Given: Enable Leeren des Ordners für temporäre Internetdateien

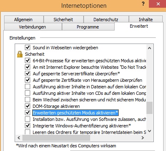Looking at the screenshot, I should point(28,132).
